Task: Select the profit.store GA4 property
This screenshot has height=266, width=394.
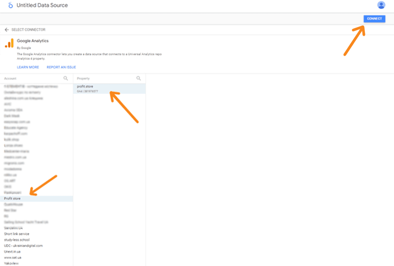Action: (x=109, y=88)
